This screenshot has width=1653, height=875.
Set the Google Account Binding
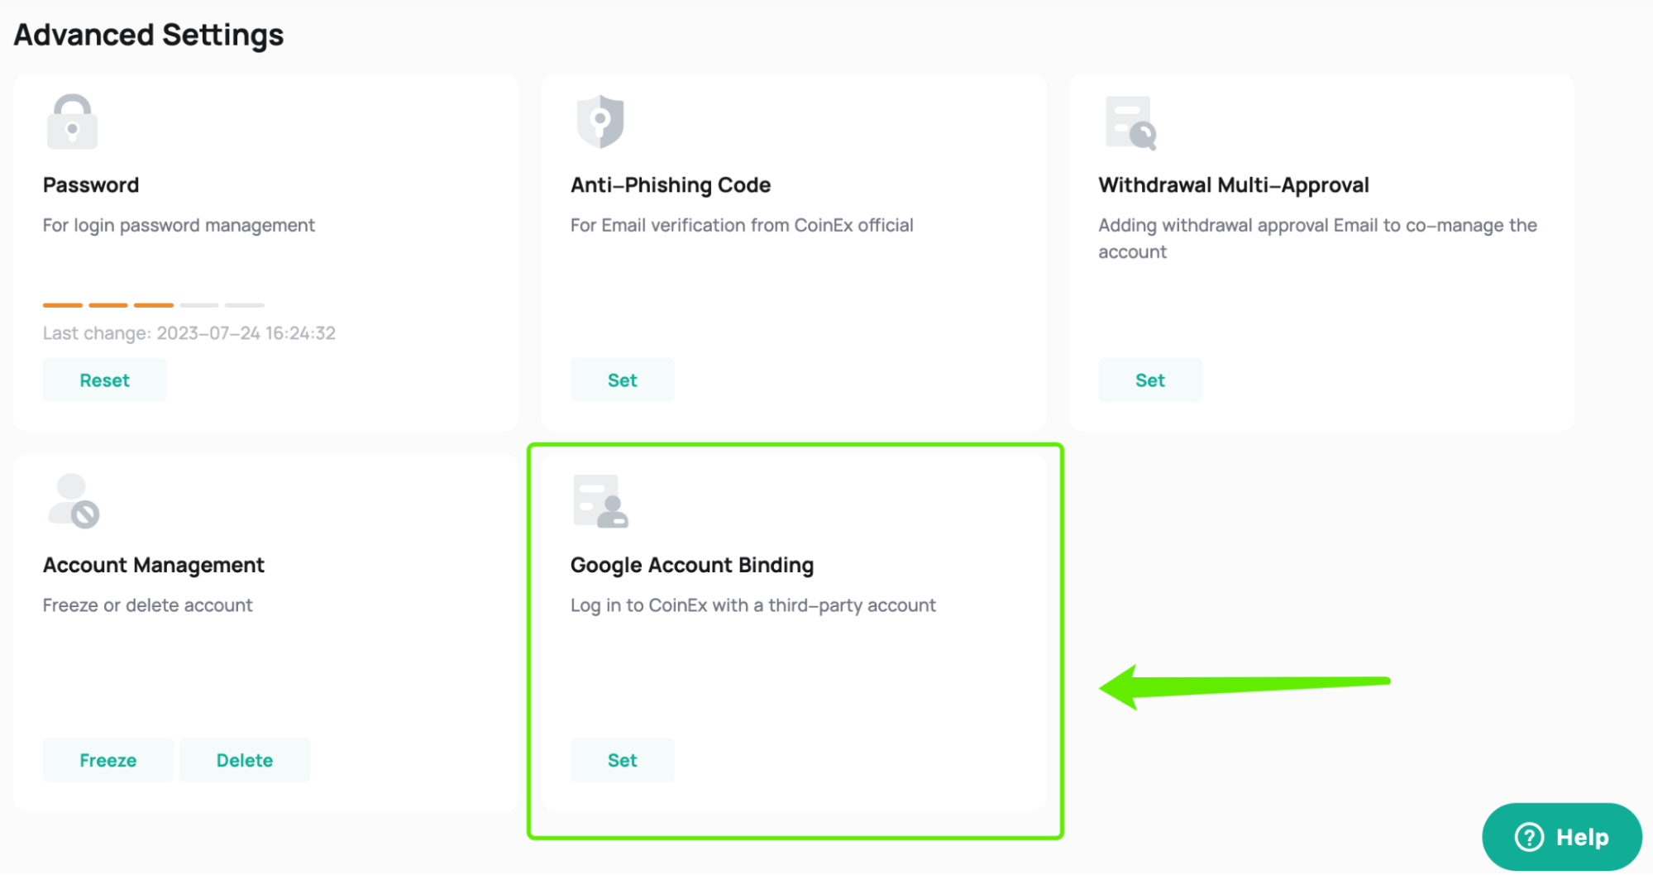click(622, 759)
